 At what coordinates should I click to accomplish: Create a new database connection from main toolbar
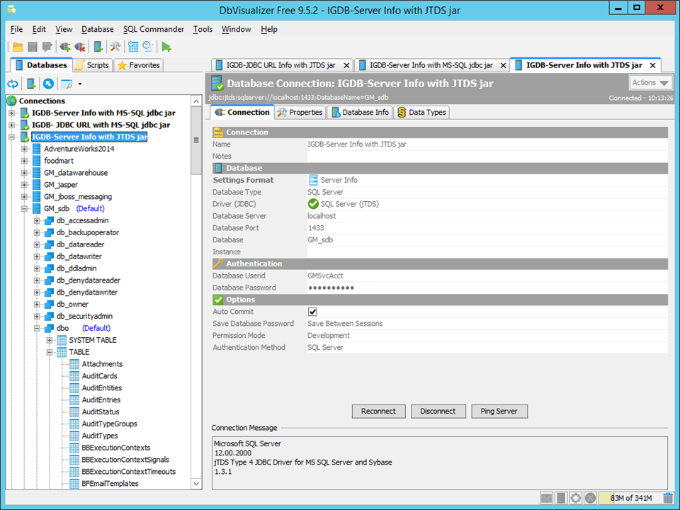pyautogui.click(x=98, y=47)
